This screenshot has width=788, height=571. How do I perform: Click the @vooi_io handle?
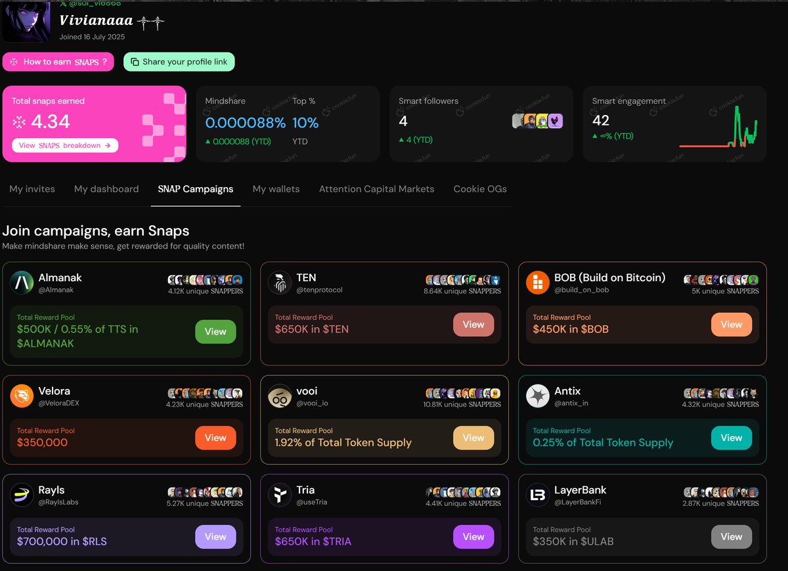[x=312, y=403]
